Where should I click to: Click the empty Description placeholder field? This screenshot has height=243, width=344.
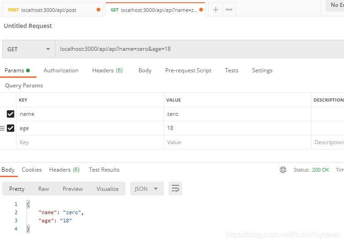point(328,142)
